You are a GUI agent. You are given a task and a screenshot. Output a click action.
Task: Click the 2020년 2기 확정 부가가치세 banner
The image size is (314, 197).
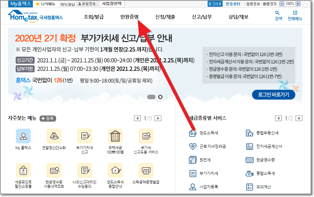[x=155, y=66]
